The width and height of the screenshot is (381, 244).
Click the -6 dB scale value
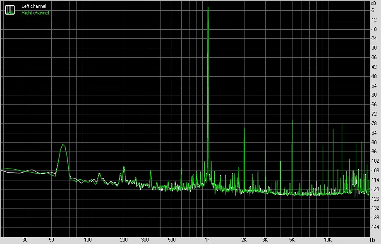pos(372,10)
